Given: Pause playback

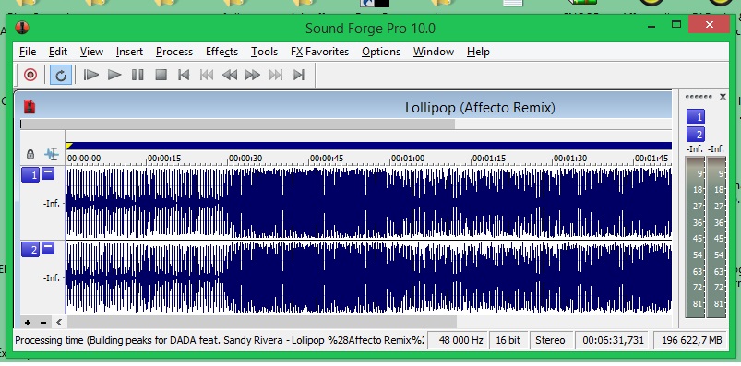Looking at the screenshot, I should (137, 75).
